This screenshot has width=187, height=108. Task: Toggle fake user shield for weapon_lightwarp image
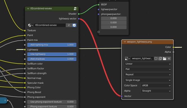pos(156,59)
